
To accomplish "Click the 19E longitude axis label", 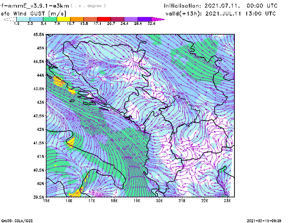I will click(x=137, y=201).
